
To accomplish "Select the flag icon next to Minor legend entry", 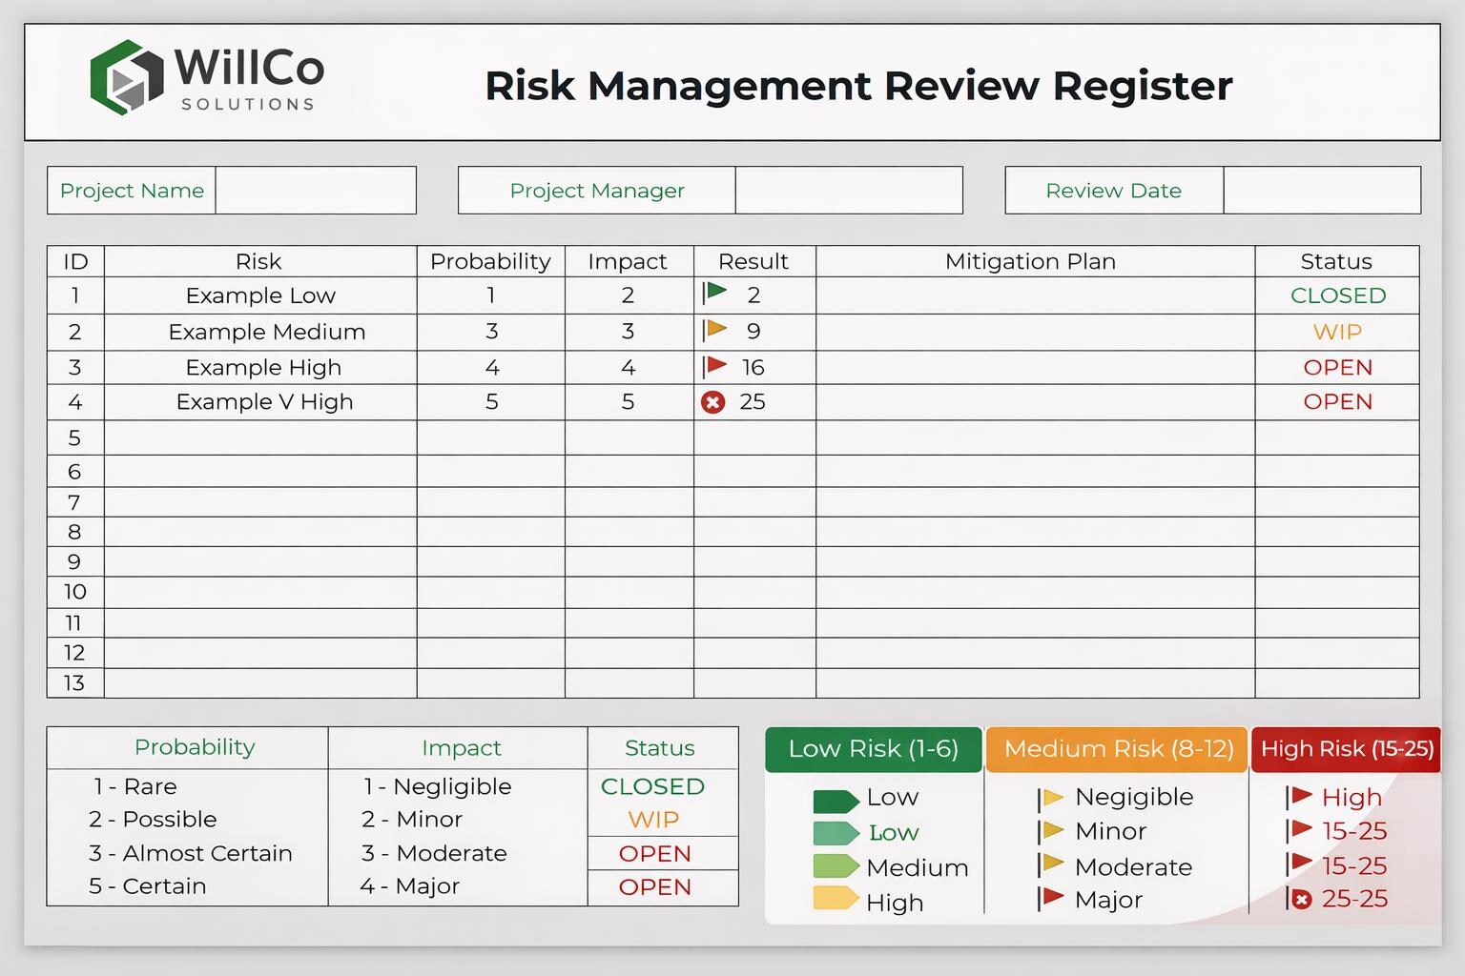I will click(x=1050, y=831).
